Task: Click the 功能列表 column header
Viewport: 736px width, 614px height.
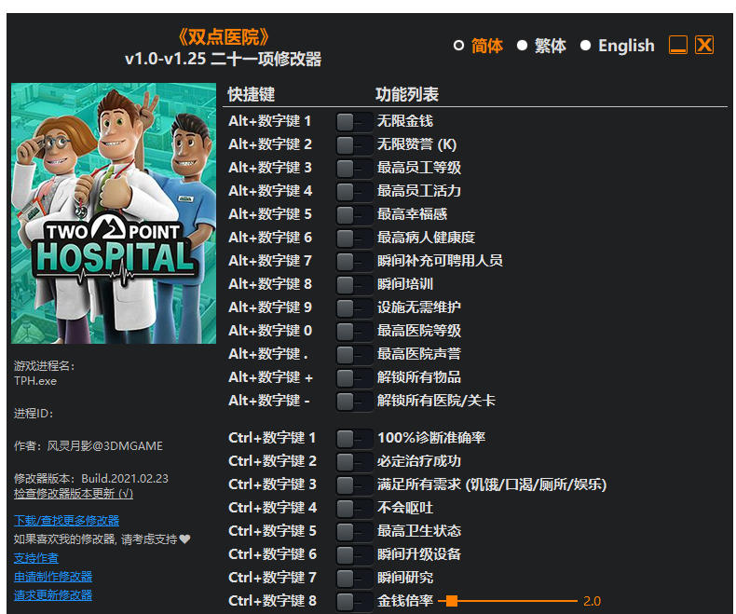Action: 407,95
